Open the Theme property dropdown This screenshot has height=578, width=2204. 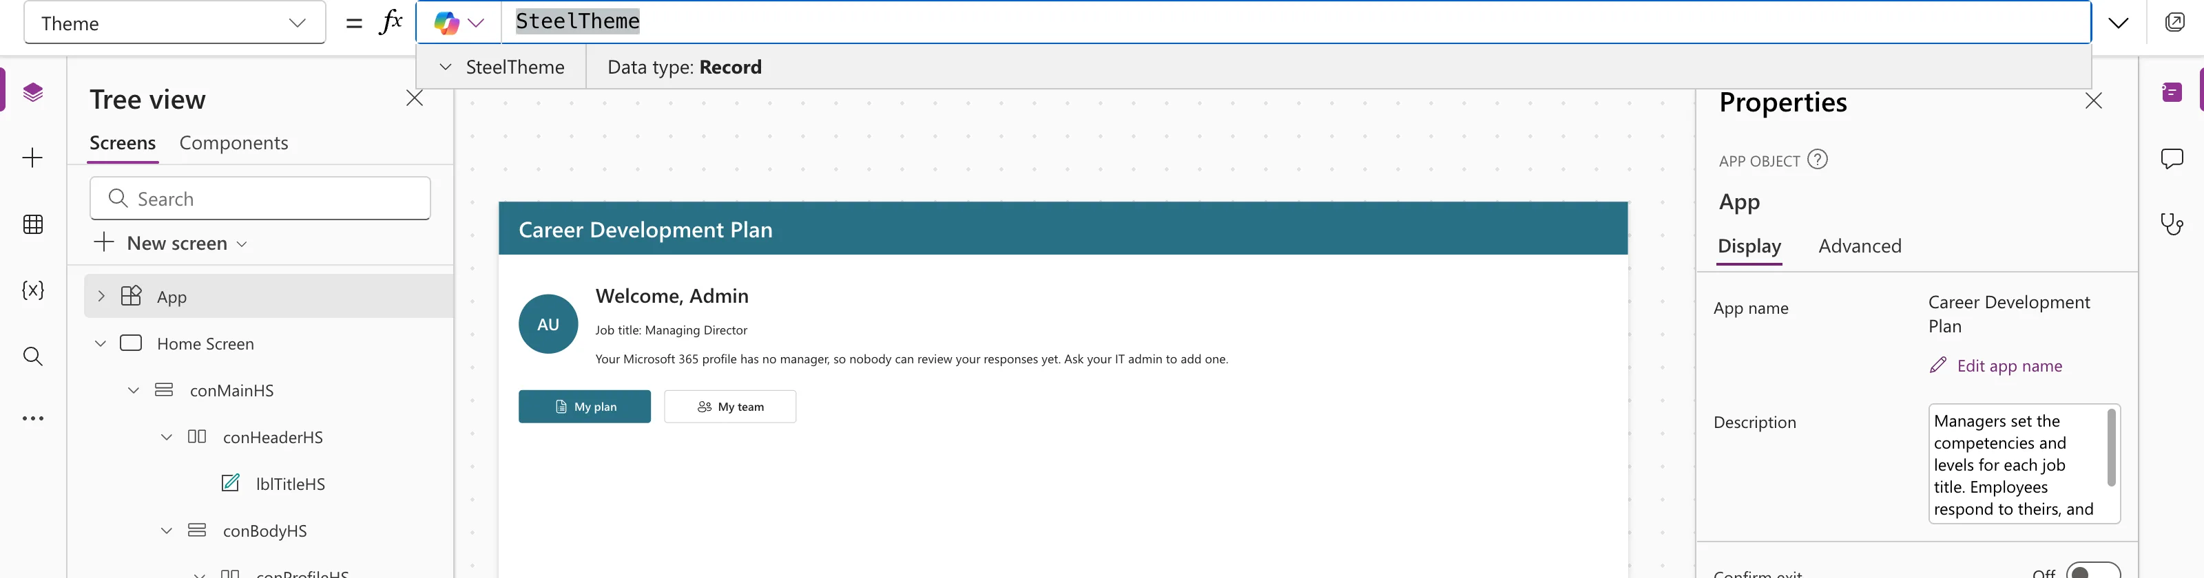point(174,23)
